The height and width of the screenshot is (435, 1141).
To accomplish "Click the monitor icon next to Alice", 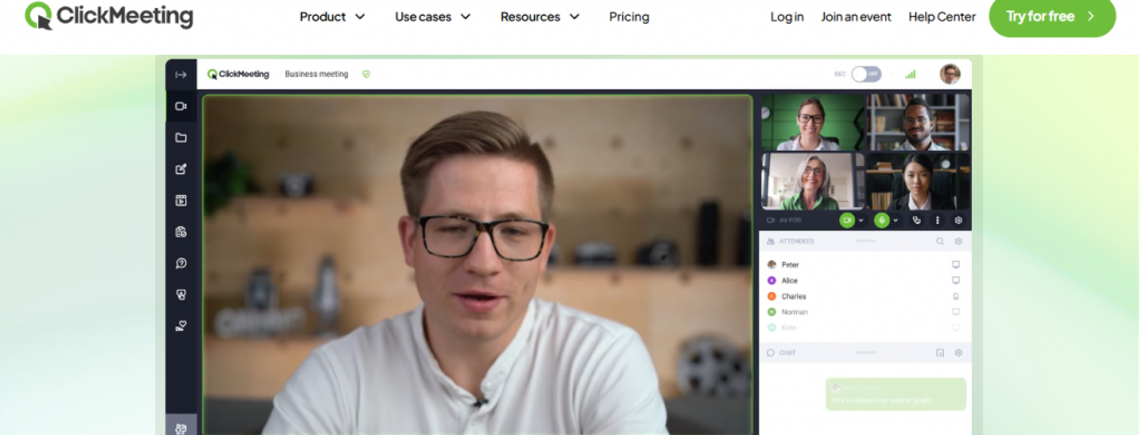I will point(956,280).
